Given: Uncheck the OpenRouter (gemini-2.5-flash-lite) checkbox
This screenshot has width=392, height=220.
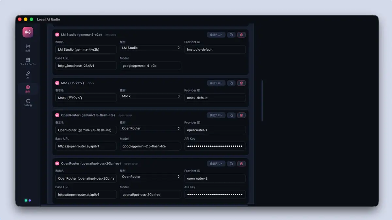Looking at the screenshot, I should tap(57, 115).
